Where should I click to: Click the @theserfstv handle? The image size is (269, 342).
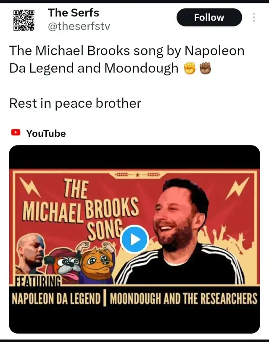tap(79, 27)
